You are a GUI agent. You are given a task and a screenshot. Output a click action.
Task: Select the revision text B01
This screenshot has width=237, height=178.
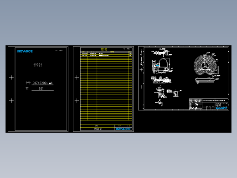(x=41, y=89)
